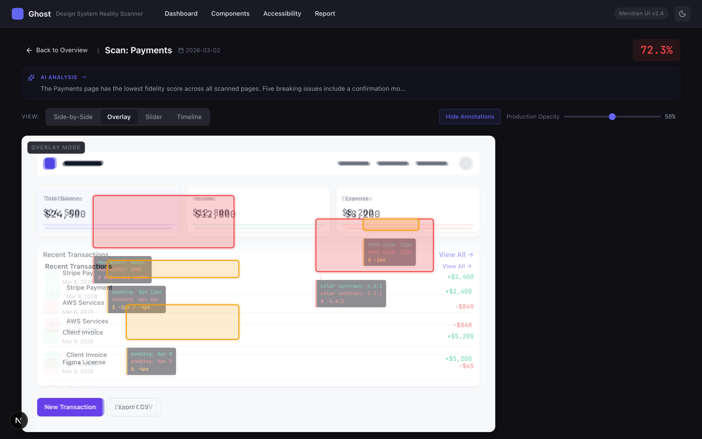
Task: Click the Next.js dev tools badge
Action: click(18, 420)
